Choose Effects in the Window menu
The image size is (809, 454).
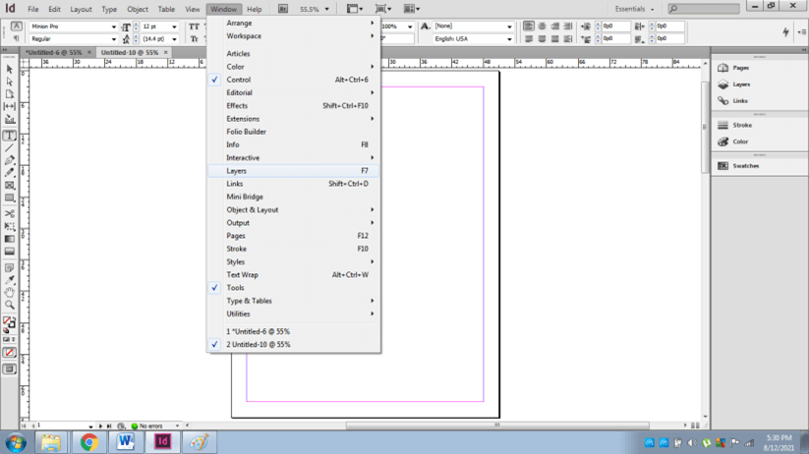294,106
